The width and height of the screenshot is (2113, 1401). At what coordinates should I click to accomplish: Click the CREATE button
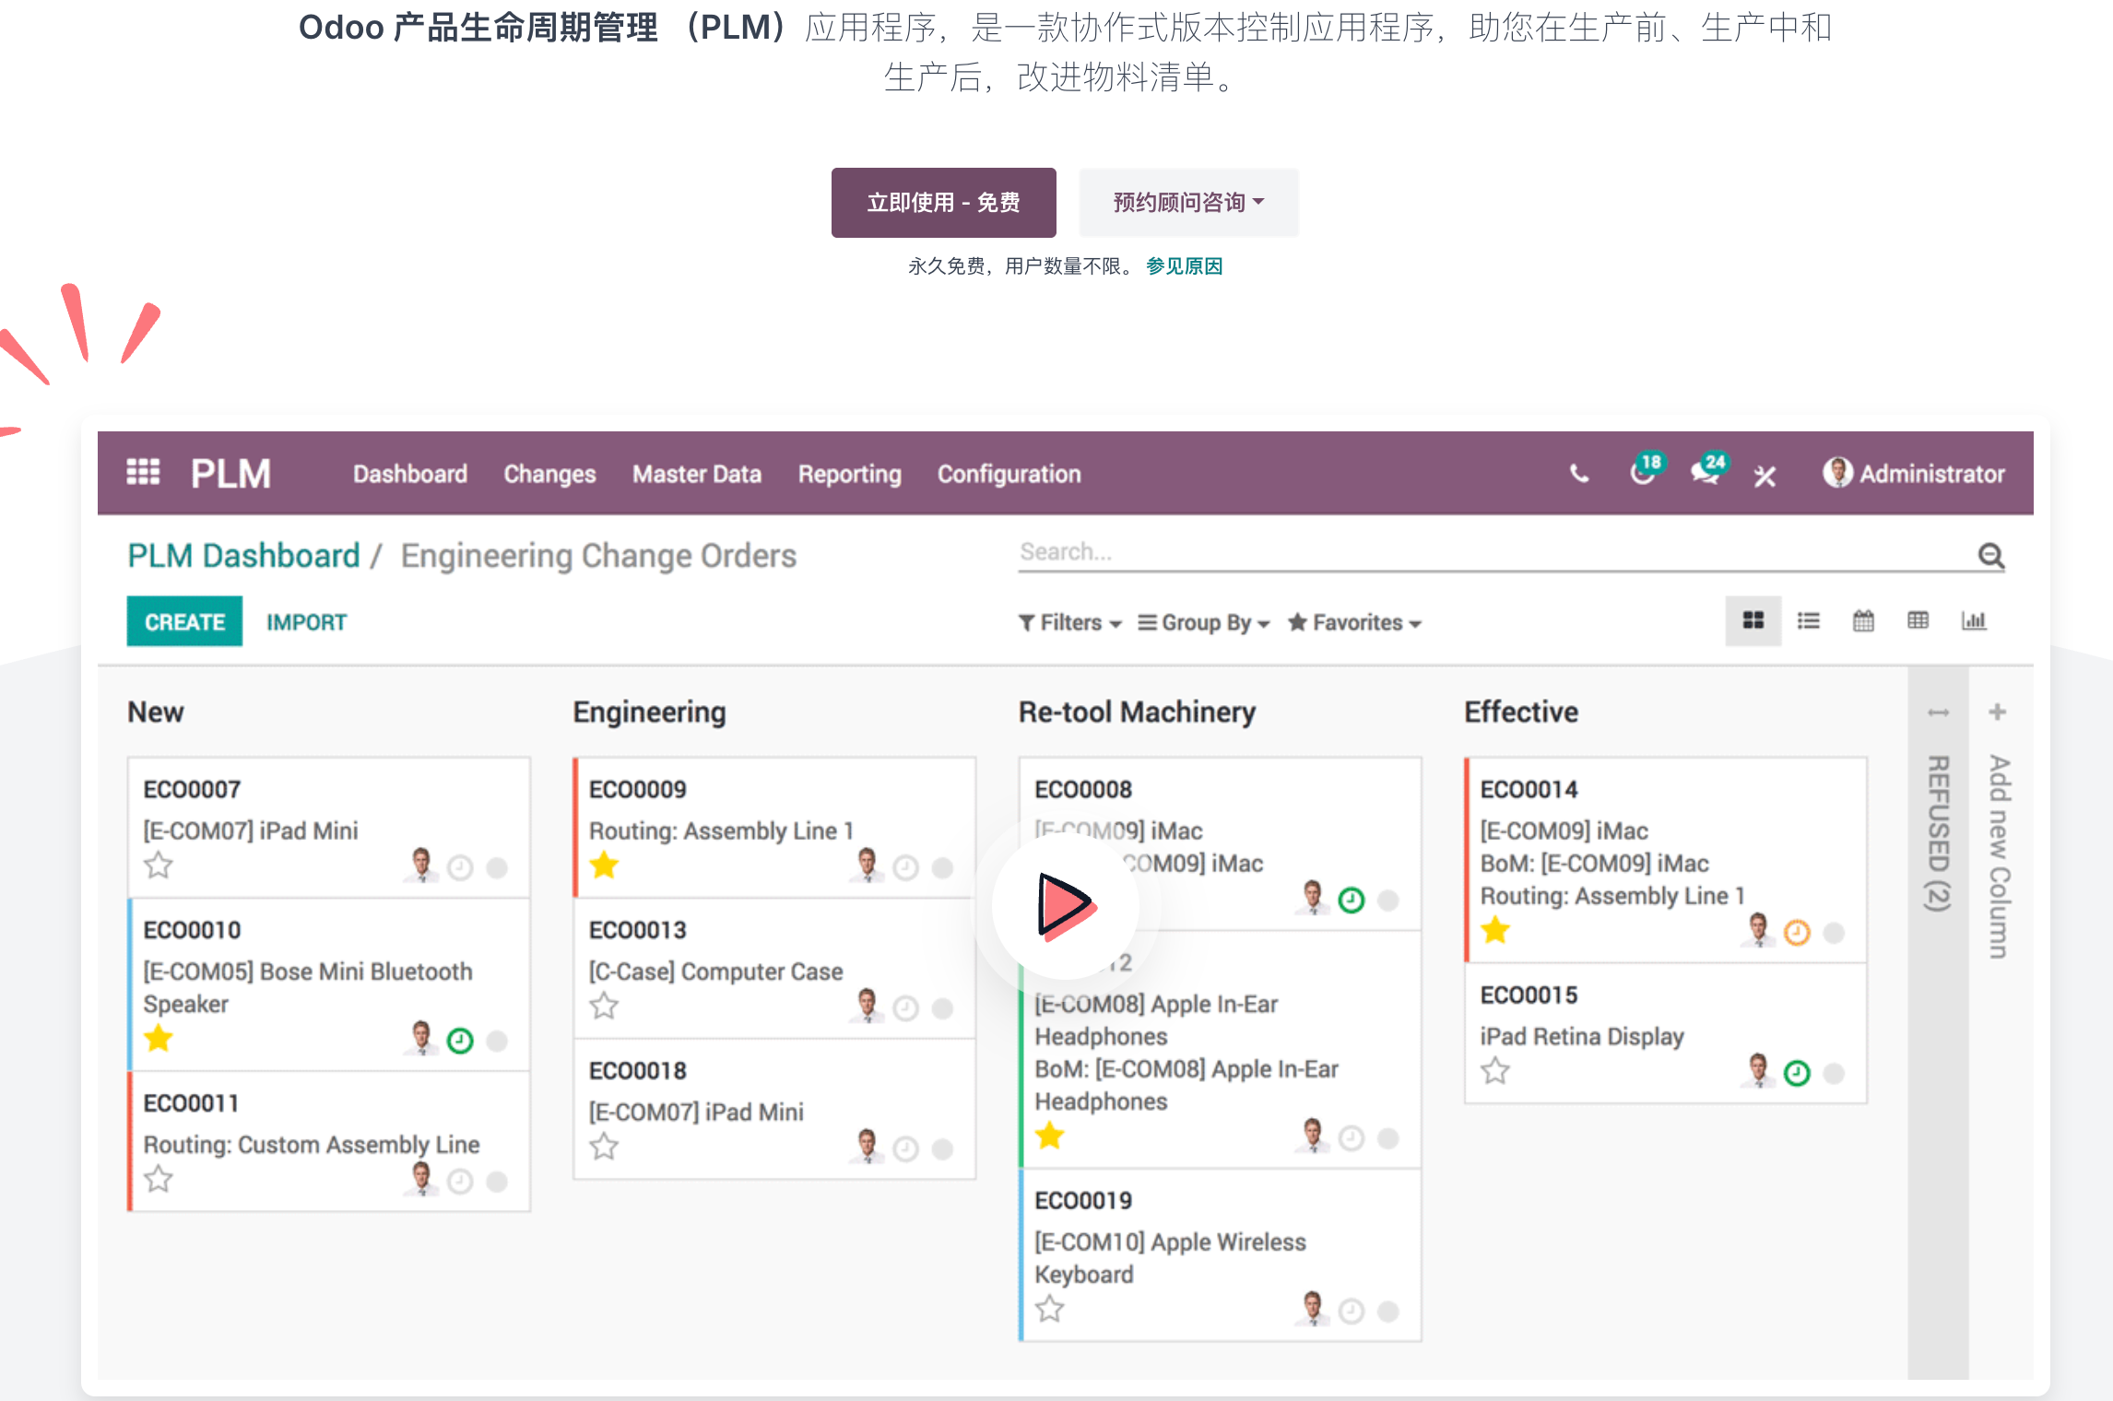coord(184,622)
